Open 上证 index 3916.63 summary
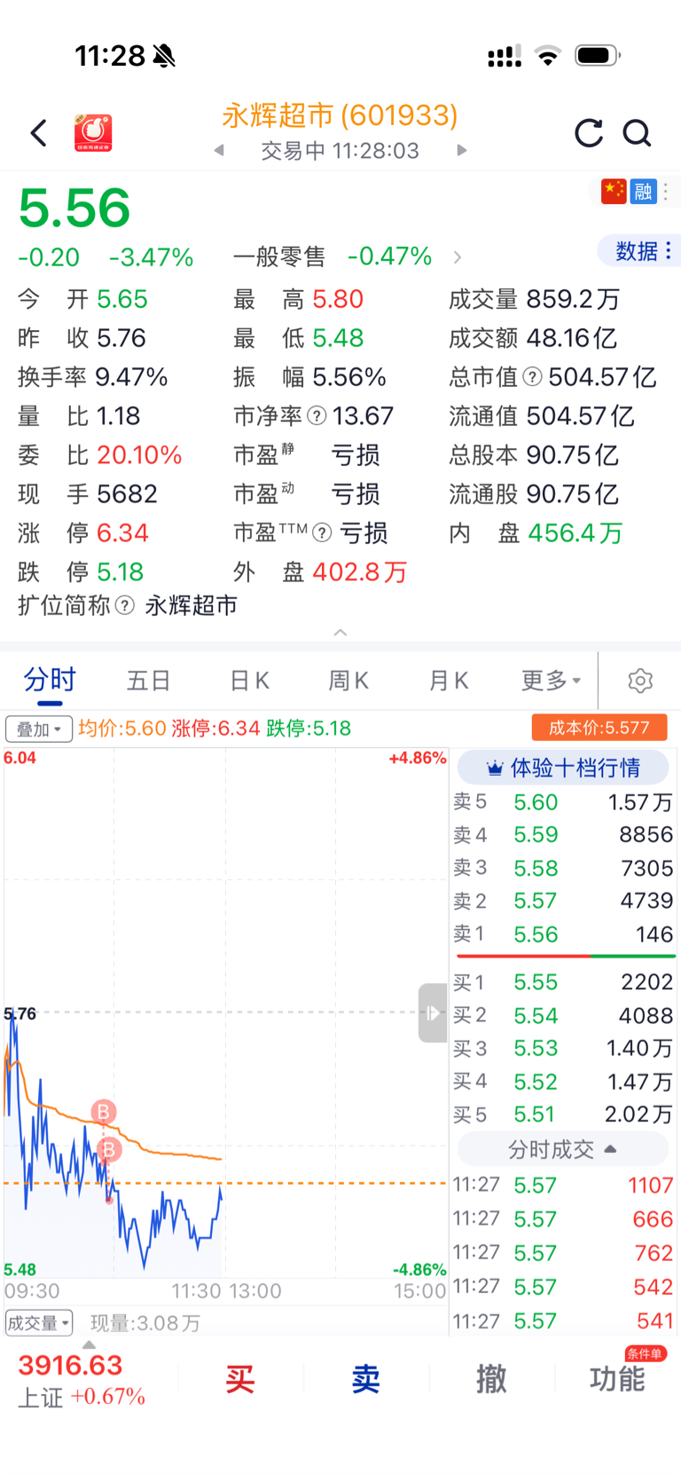Image resolution: width=681 pixels, height=1482 pixels. tap(82, 1379)
